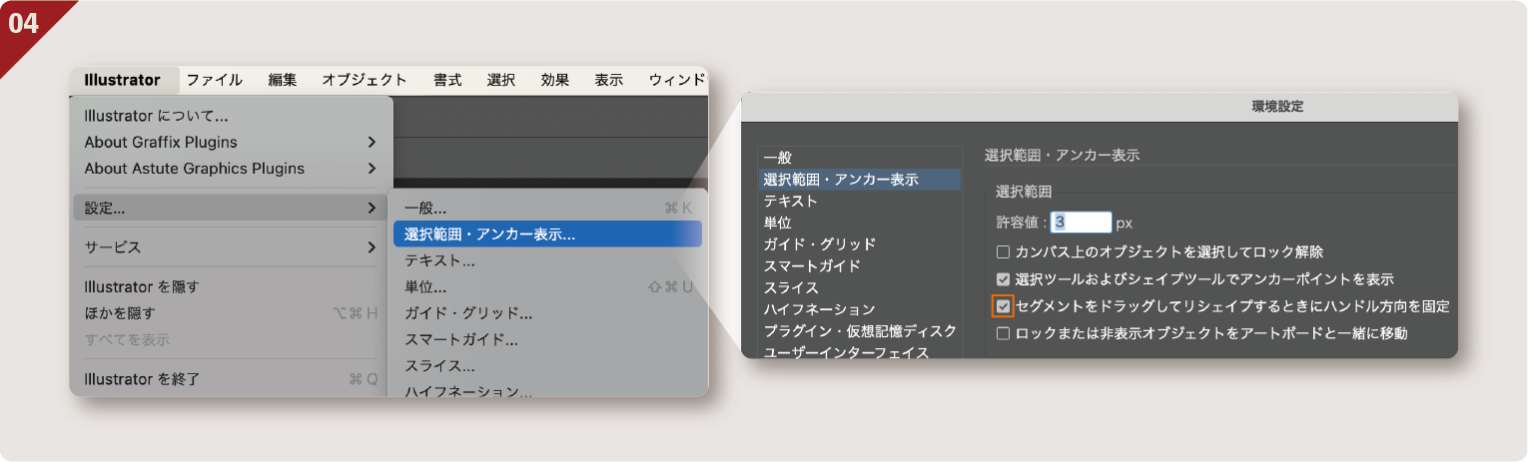1528x462 pixels.
Task: Enable カンバス上のオブジェクトを選択してロック解除 checkbox
Action: (x=1004, y=252)
